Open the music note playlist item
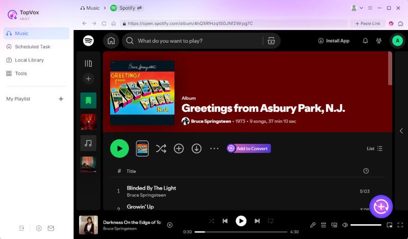Screen dimensions: 408x239 [88, 143]
